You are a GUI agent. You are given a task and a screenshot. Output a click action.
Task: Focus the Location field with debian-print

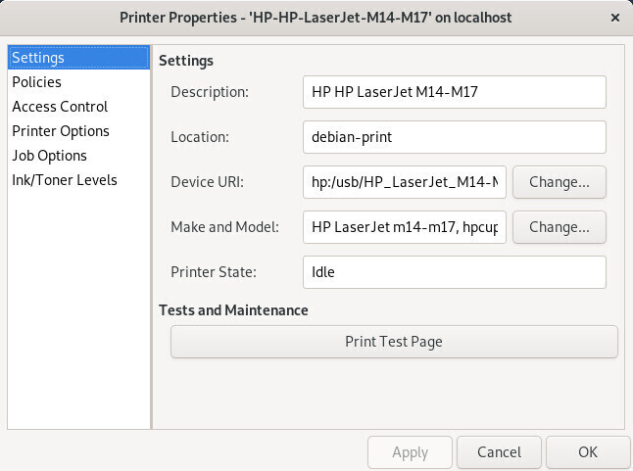point(454,137)
